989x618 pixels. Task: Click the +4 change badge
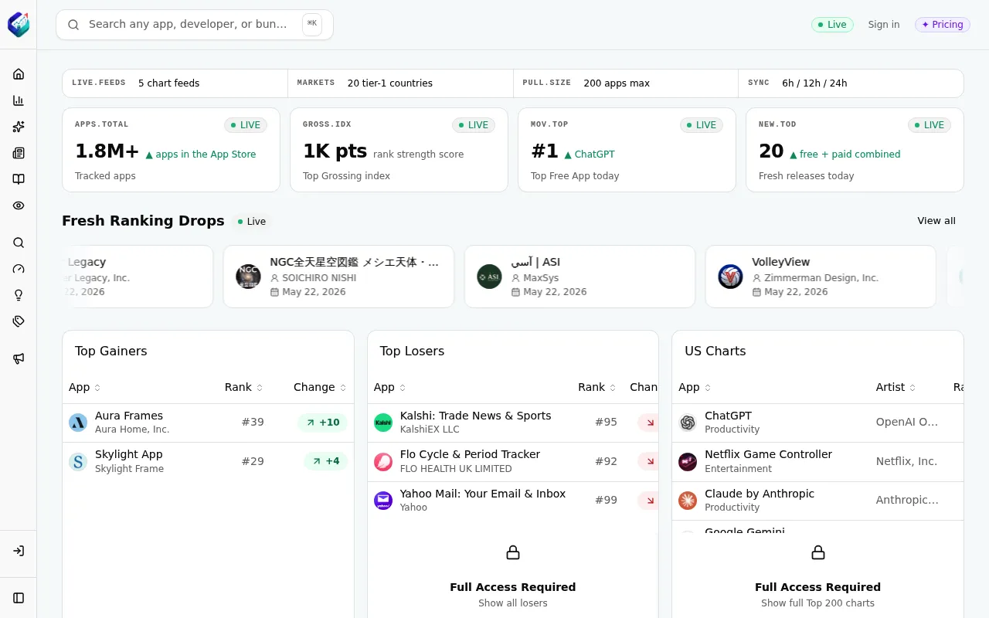click(325, 462)
